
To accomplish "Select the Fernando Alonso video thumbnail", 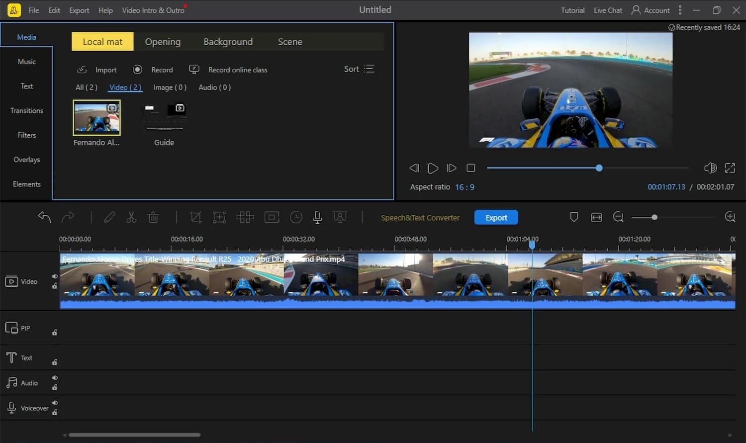I will pyautogui.click(x=96, y=118).
